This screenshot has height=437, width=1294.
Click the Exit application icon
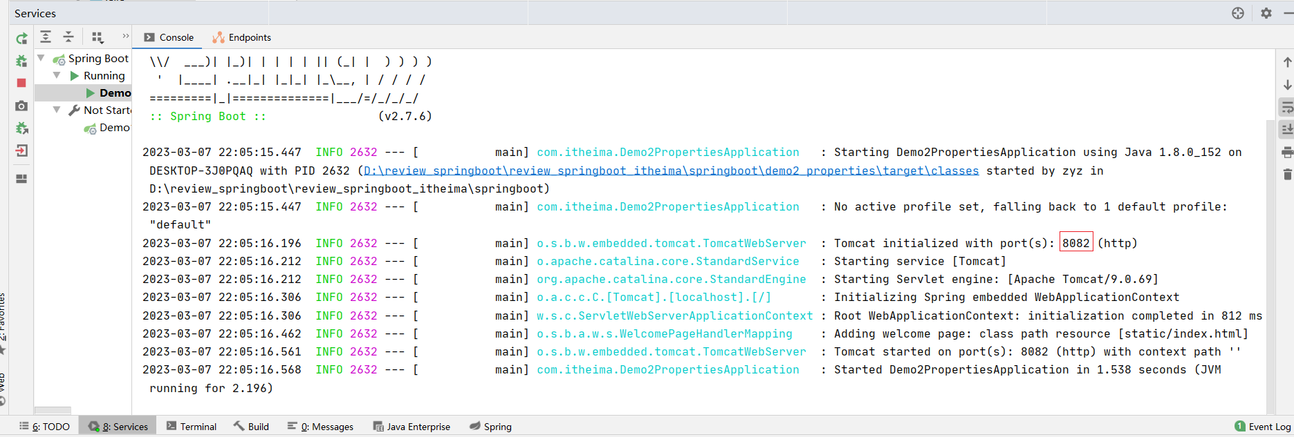21,150
